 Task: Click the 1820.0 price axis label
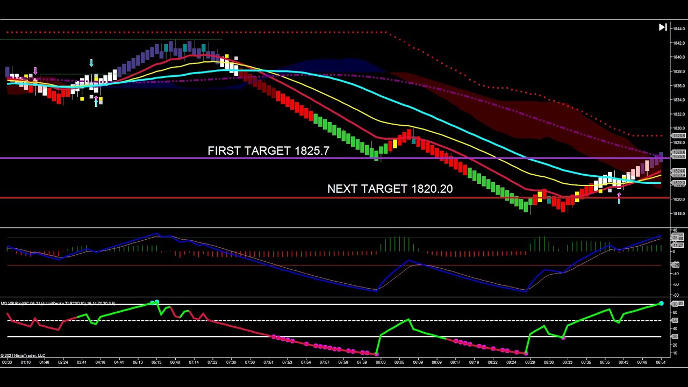(x=678, y=199)
